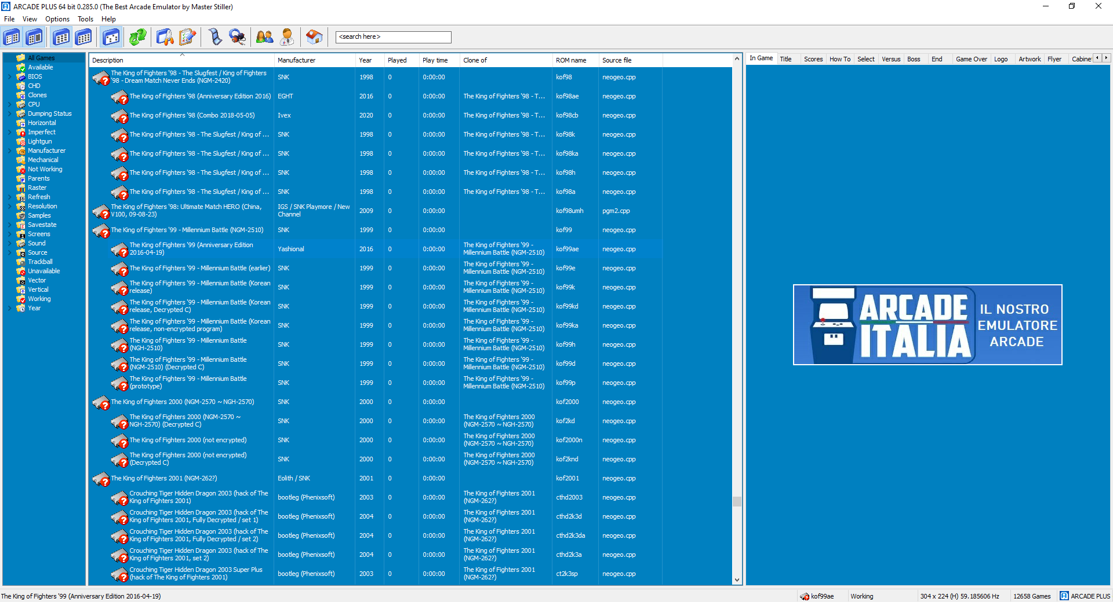1113x602 pixels.
Task: Switch to the Scores tab
Action: pyautogui.click(x=813, y=59)
